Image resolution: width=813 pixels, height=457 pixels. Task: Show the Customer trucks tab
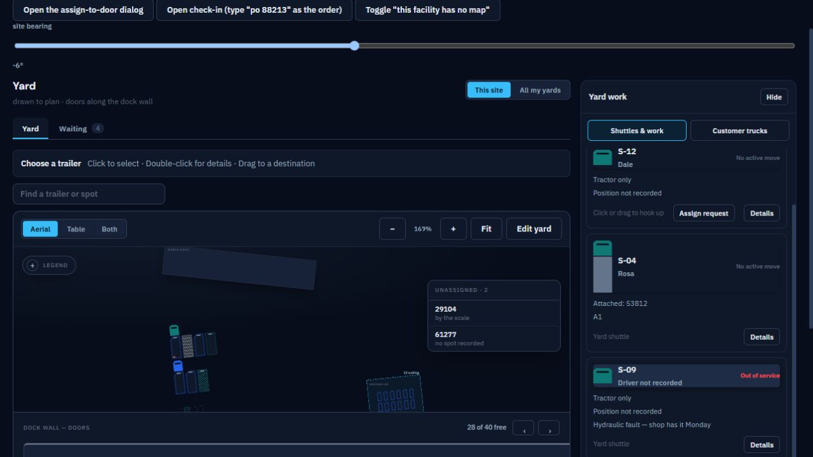click(740, 131)
